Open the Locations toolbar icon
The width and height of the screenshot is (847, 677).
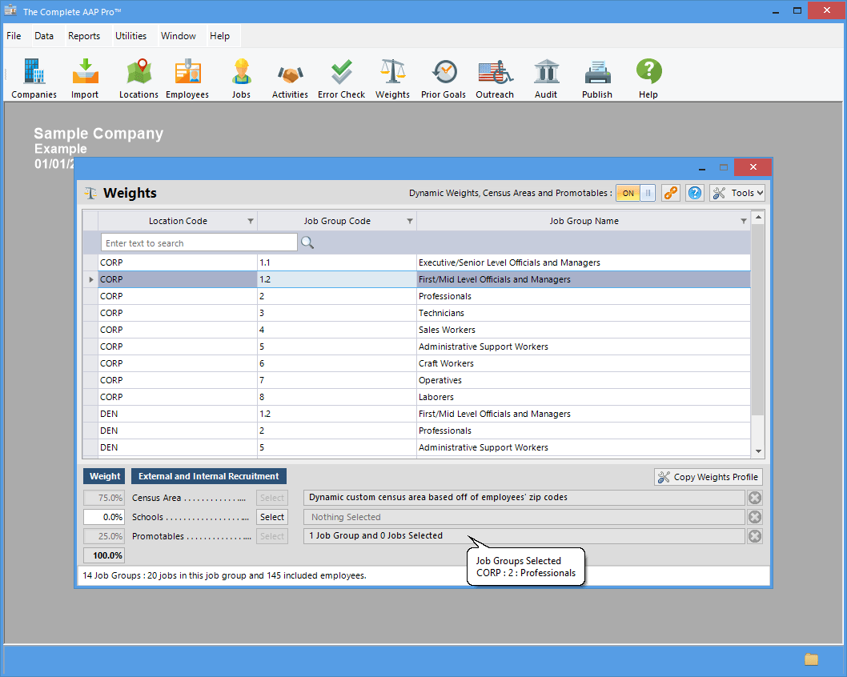[138, 78]
